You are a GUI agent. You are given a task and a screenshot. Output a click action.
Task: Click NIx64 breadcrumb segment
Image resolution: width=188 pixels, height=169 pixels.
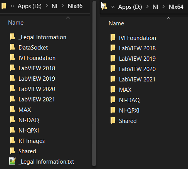point(176,7)
